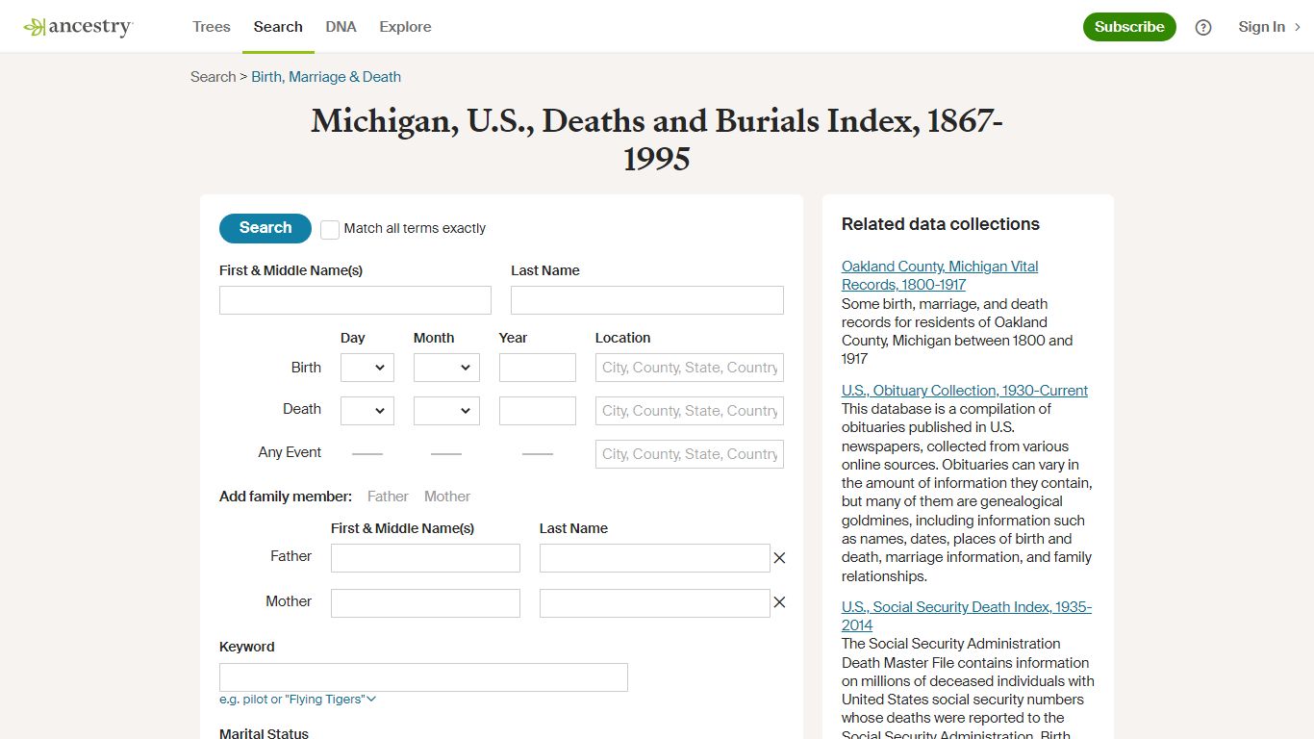This screenshot has height=739, width=1314.
Task: Click Mother's First & Middle Name field
Action: [x=425, y=603]
